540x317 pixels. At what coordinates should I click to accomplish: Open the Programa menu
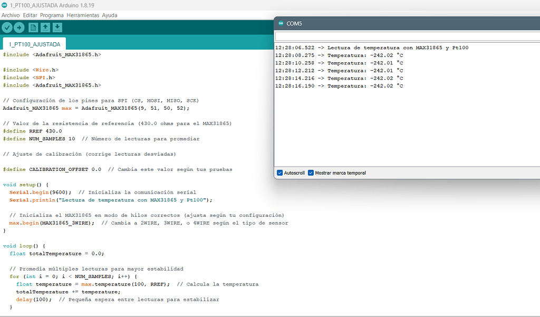[51, 15]
